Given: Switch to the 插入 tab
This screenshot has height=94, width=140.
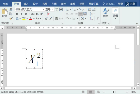Looking at the screenshot, I should 26,4.
